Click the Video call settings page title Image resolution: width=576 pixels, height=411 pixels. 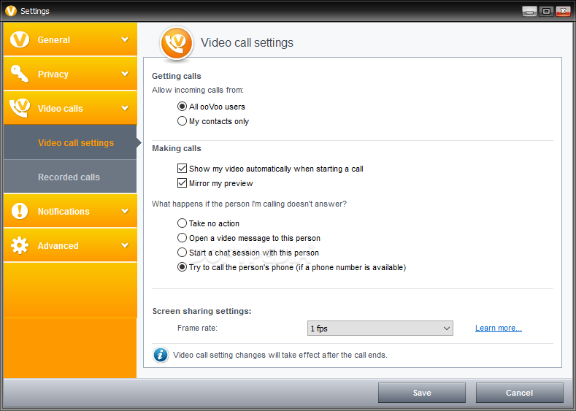tap(247, 42)
